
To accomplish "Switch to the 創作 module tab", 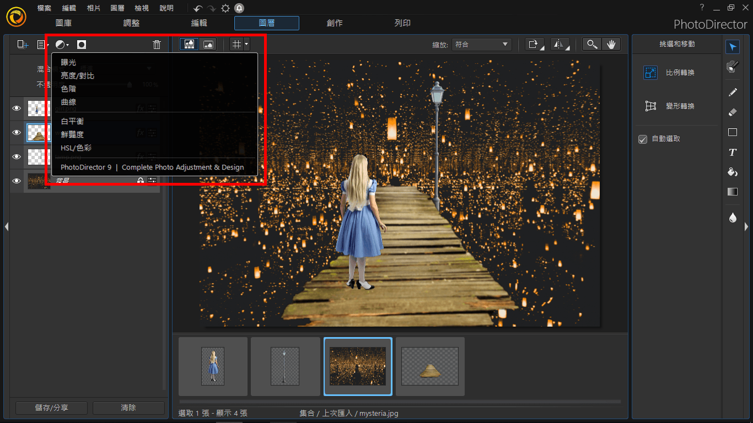I will (335, 23).
